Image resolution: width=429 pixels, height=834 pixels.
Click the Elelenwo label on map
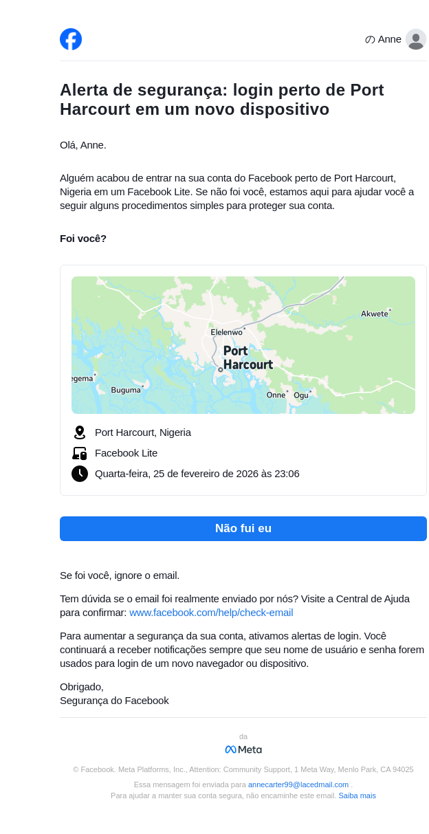(226, 332)
